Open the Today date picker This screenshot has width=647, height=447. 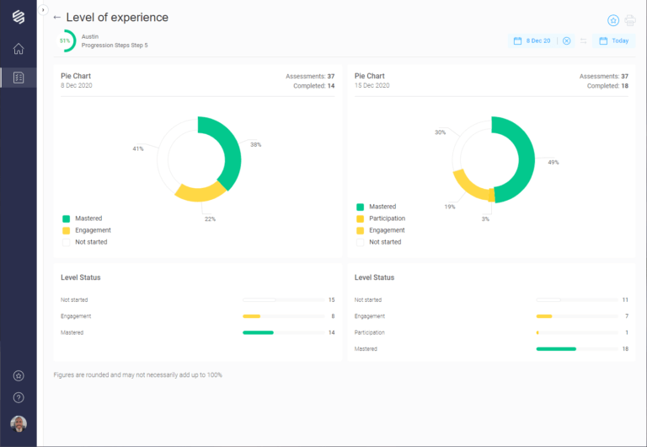pos(613,40)
